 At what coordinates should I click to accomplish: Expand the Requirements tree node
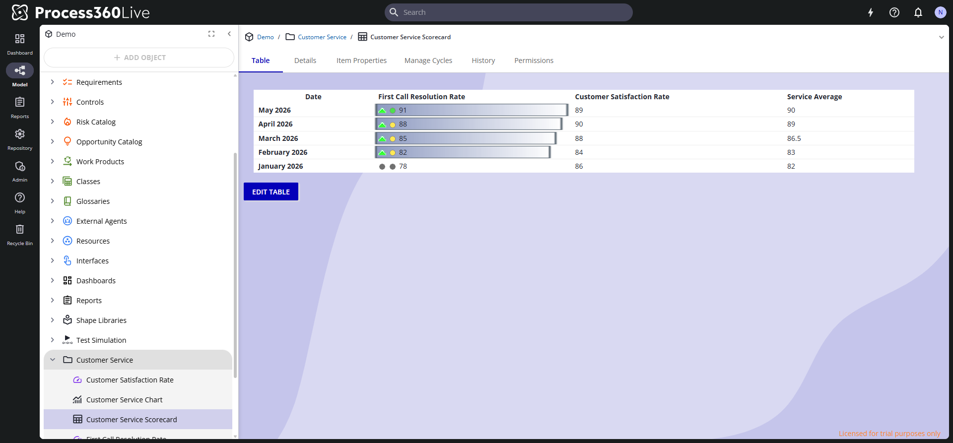(x=53, y=82)
